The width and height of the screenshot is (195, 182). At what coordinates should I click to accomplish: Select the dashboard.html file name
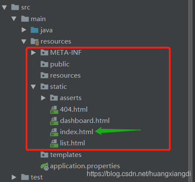click(x=85, y=120)
